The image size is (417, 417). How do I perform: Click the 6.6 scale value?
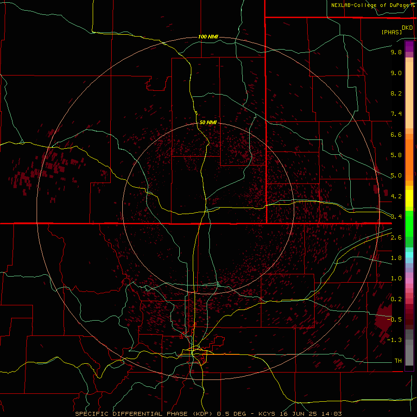396,134
